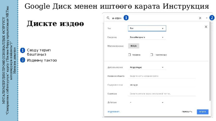Close the advanced search panel

tap(206, 27)
